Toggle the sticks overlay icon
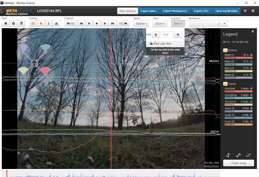 [x=49, y=23]
